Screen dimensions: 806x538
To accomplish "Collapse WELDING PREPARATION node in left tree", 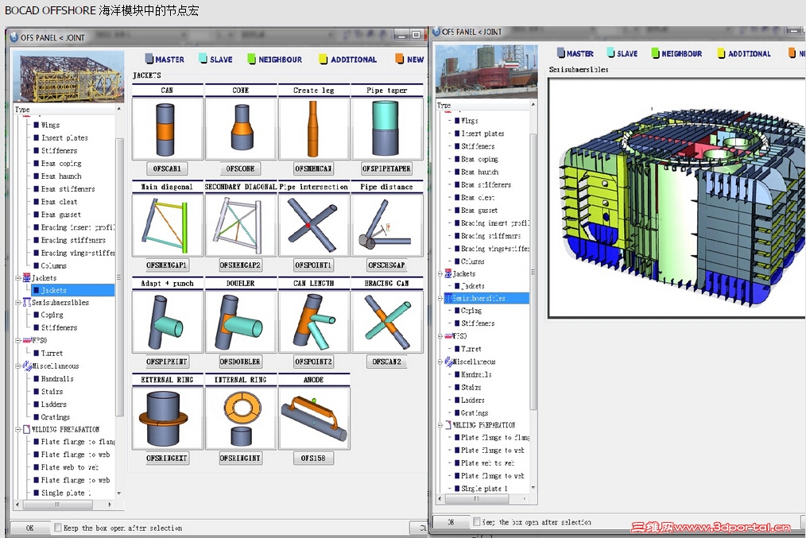I will 18,430.
